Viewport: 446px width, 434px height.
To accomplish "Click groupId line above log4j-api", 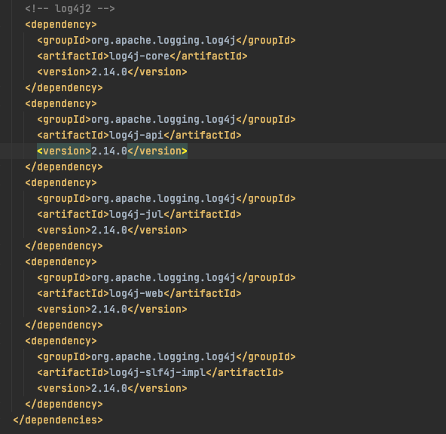I will pyautogui.click(x=166, y=120).
